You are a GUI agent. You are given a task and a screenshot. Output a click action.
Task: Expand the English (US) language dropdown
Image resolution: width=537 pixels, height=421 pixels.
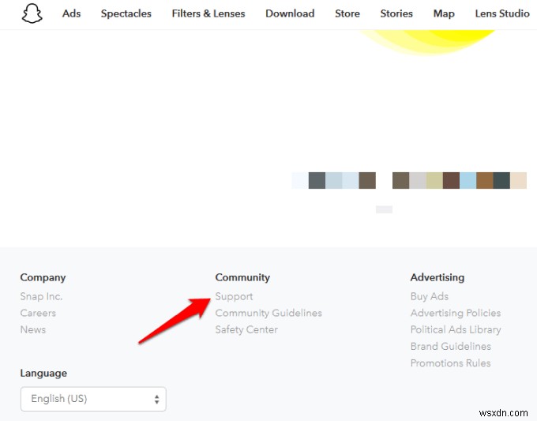pos(93,399)
